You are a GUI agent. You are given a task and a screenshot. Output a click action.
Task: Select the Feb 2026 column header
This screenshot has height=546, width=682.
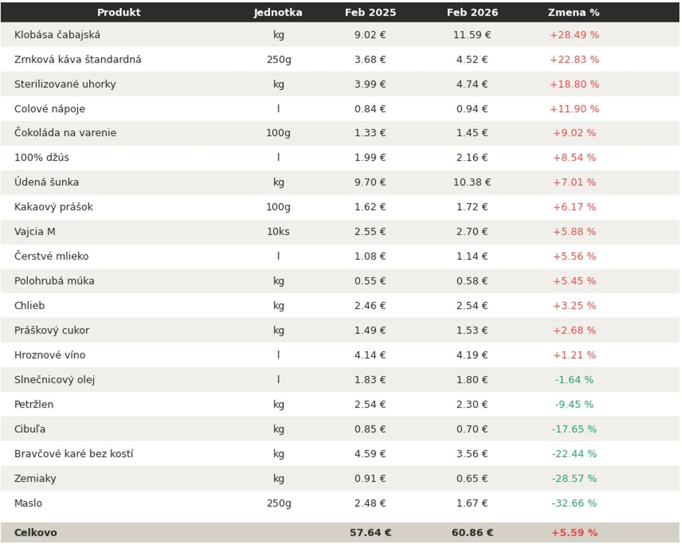(472, 12)
